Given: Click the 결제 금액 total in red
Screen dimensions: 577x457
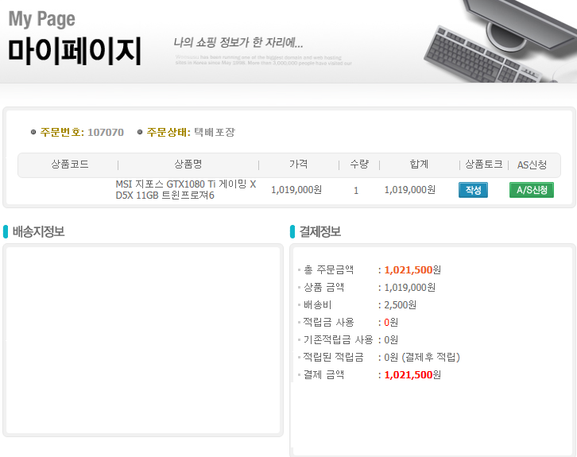Looking at the screenshot, I should tap(412, 374).
